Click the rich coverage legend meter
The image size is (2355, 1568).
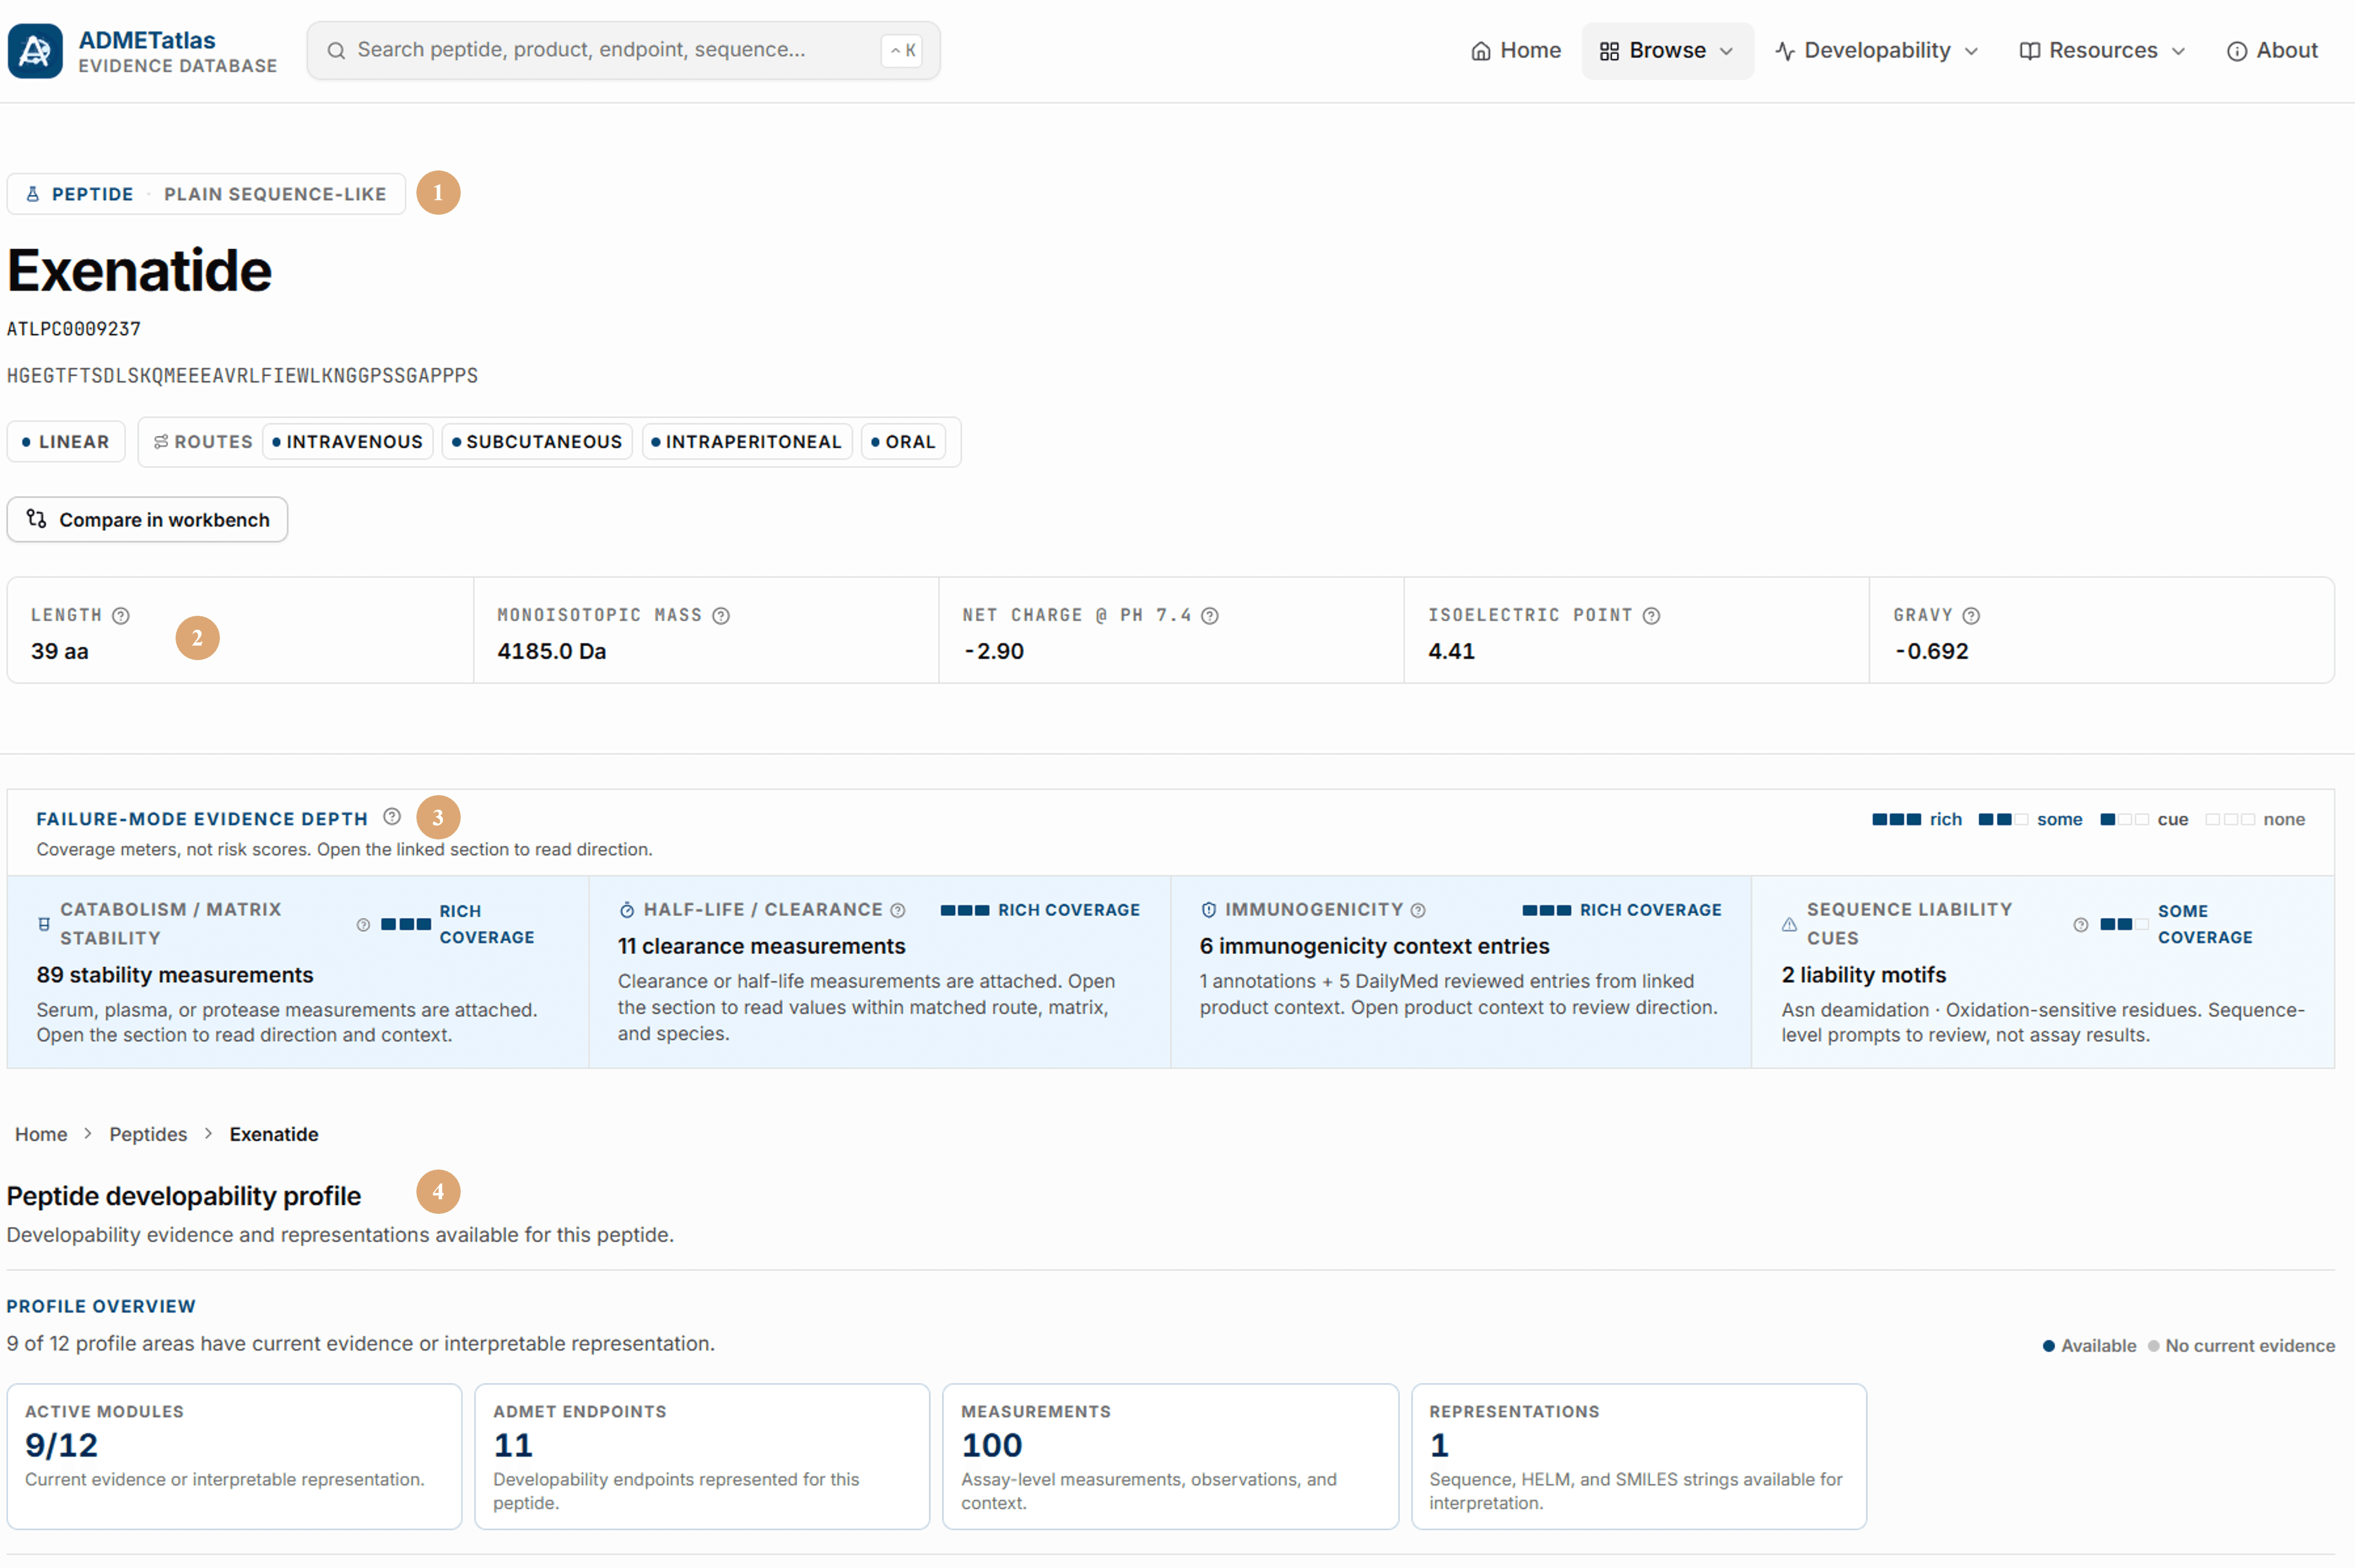1897,820
